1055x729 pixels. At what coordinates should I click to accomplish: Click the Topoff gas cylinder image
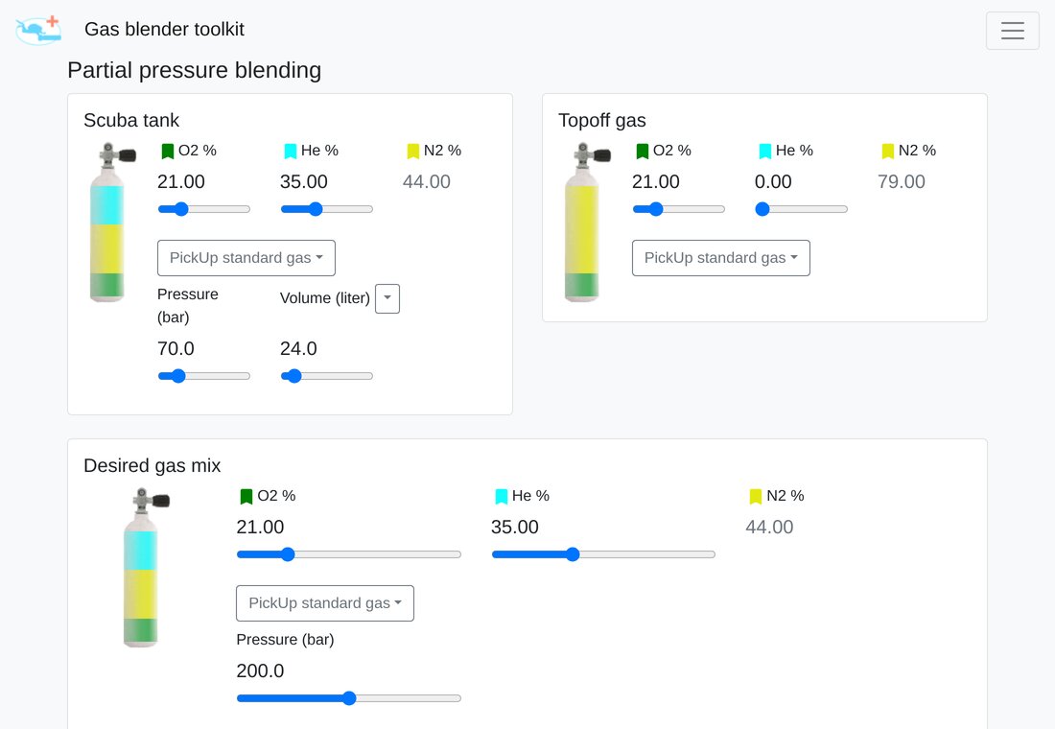[586, 223]
